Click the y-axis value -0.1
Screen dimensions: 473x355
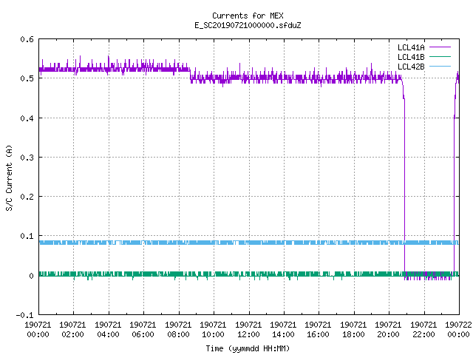pos(24,315)
